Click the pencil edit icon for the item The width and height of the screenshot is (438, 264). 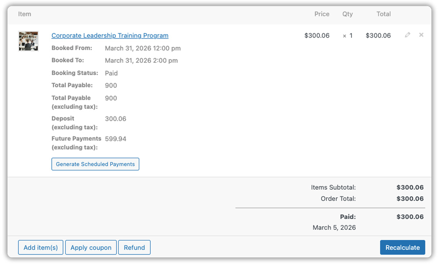point(408,35)
